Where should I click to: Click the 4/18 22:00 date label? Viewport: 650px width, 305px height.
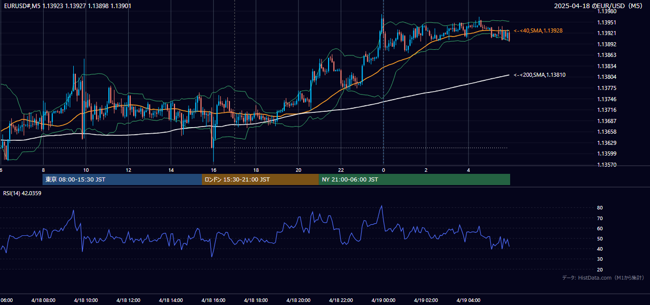point(341,300)
